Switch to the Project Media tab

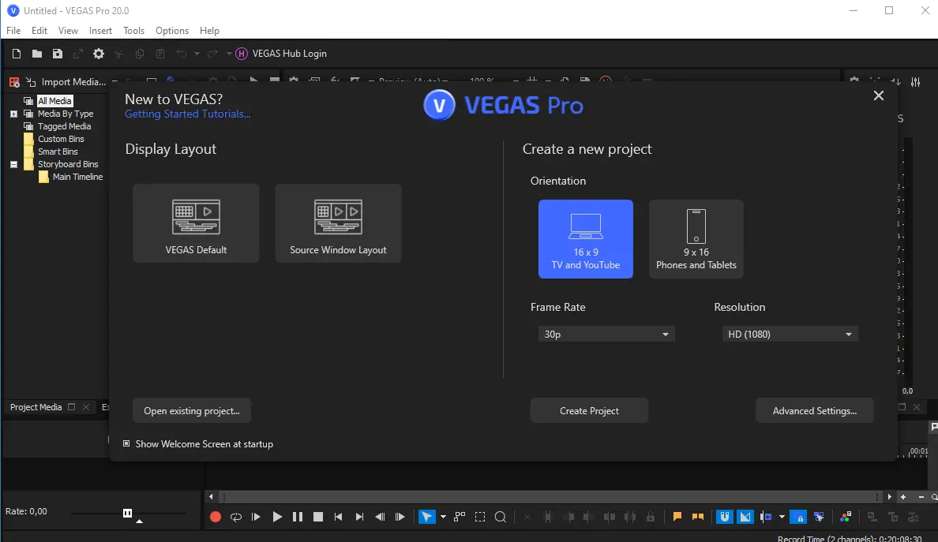(x=36, y=407)
